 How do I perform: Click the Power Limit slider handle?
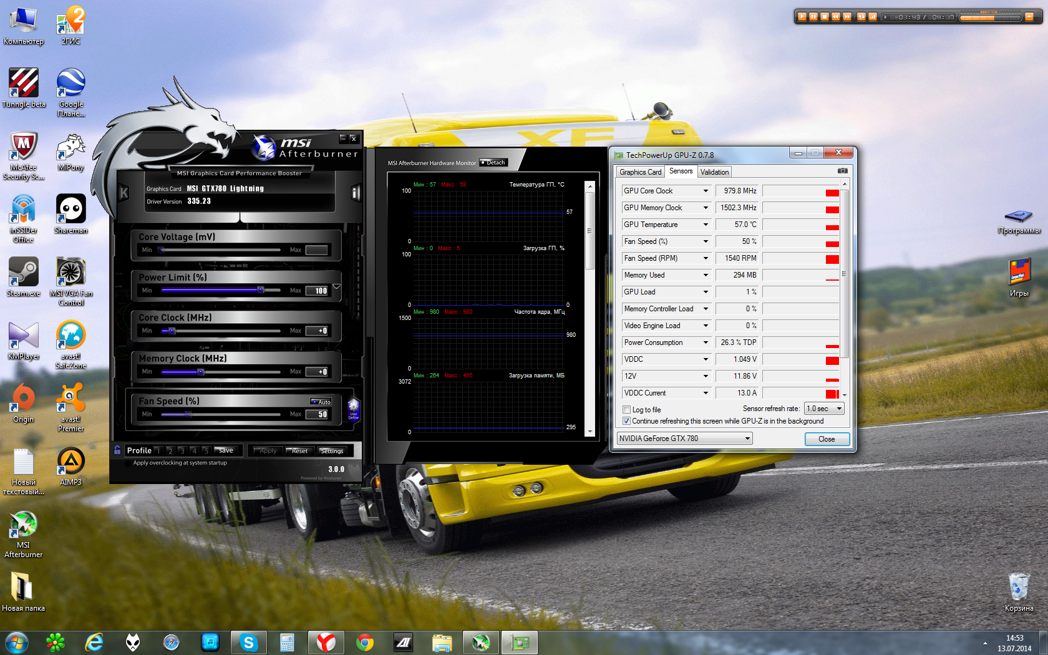[x=261, y=289]
